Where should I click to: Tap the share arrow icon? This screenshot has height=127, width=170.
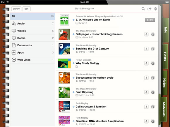[x=149, y=9]
